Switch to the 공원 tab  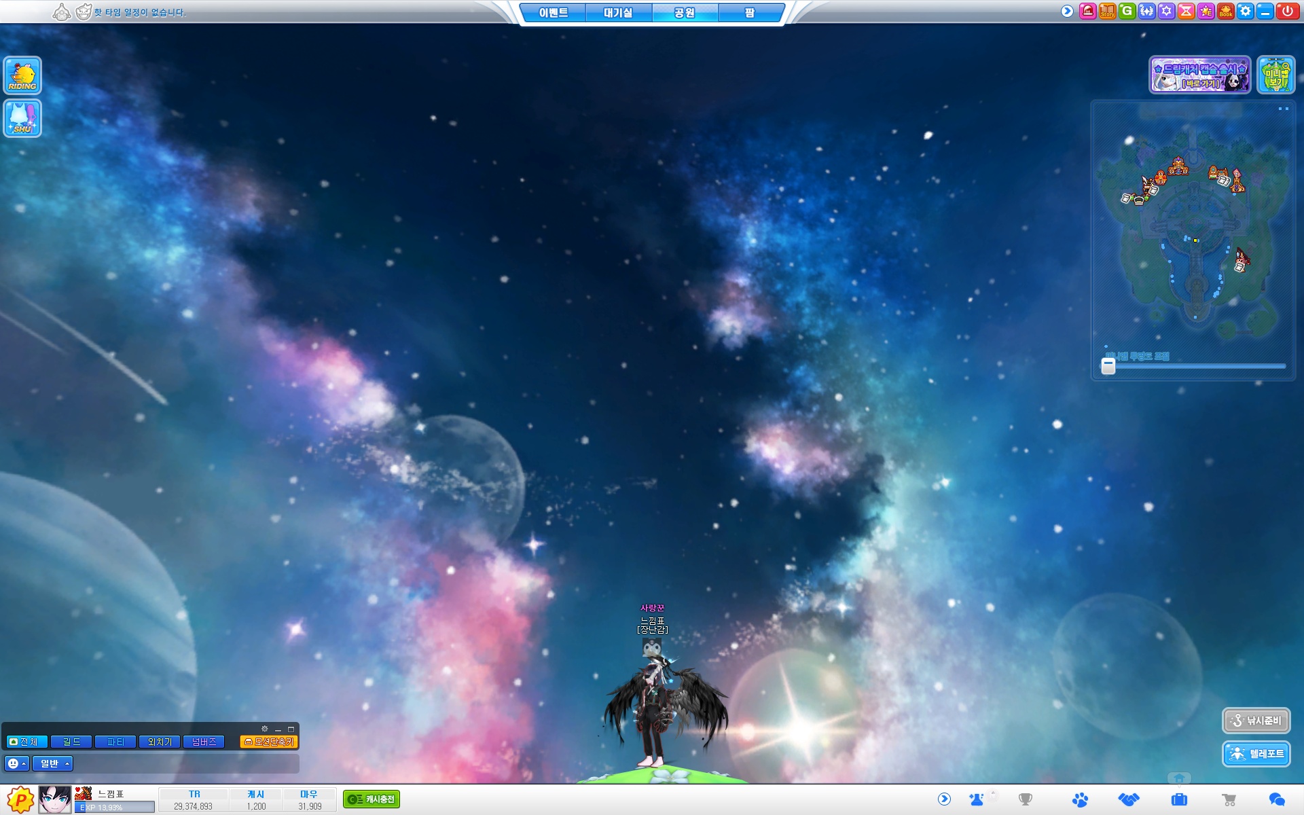685,13
